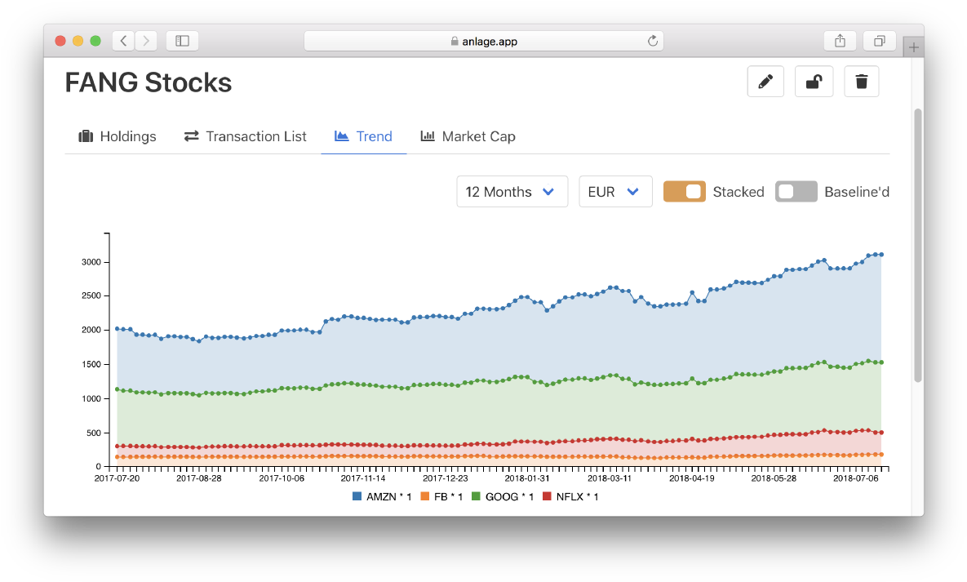Screen dimensions: 967x582
Task: Click the Market Cap bar-chart icon
Action: point(427,136)
